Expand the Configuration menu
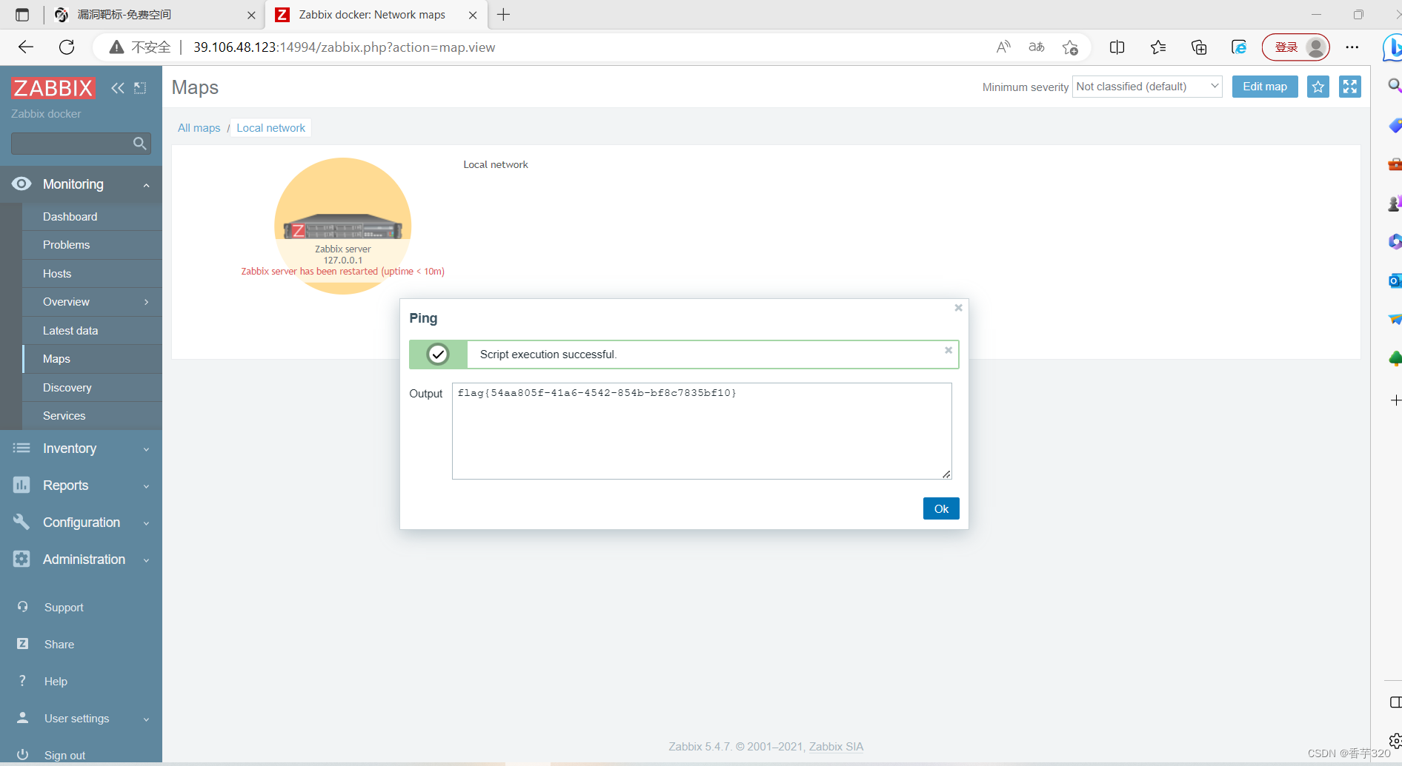This screenshot has width=1402, height=766. click(147, 523)
